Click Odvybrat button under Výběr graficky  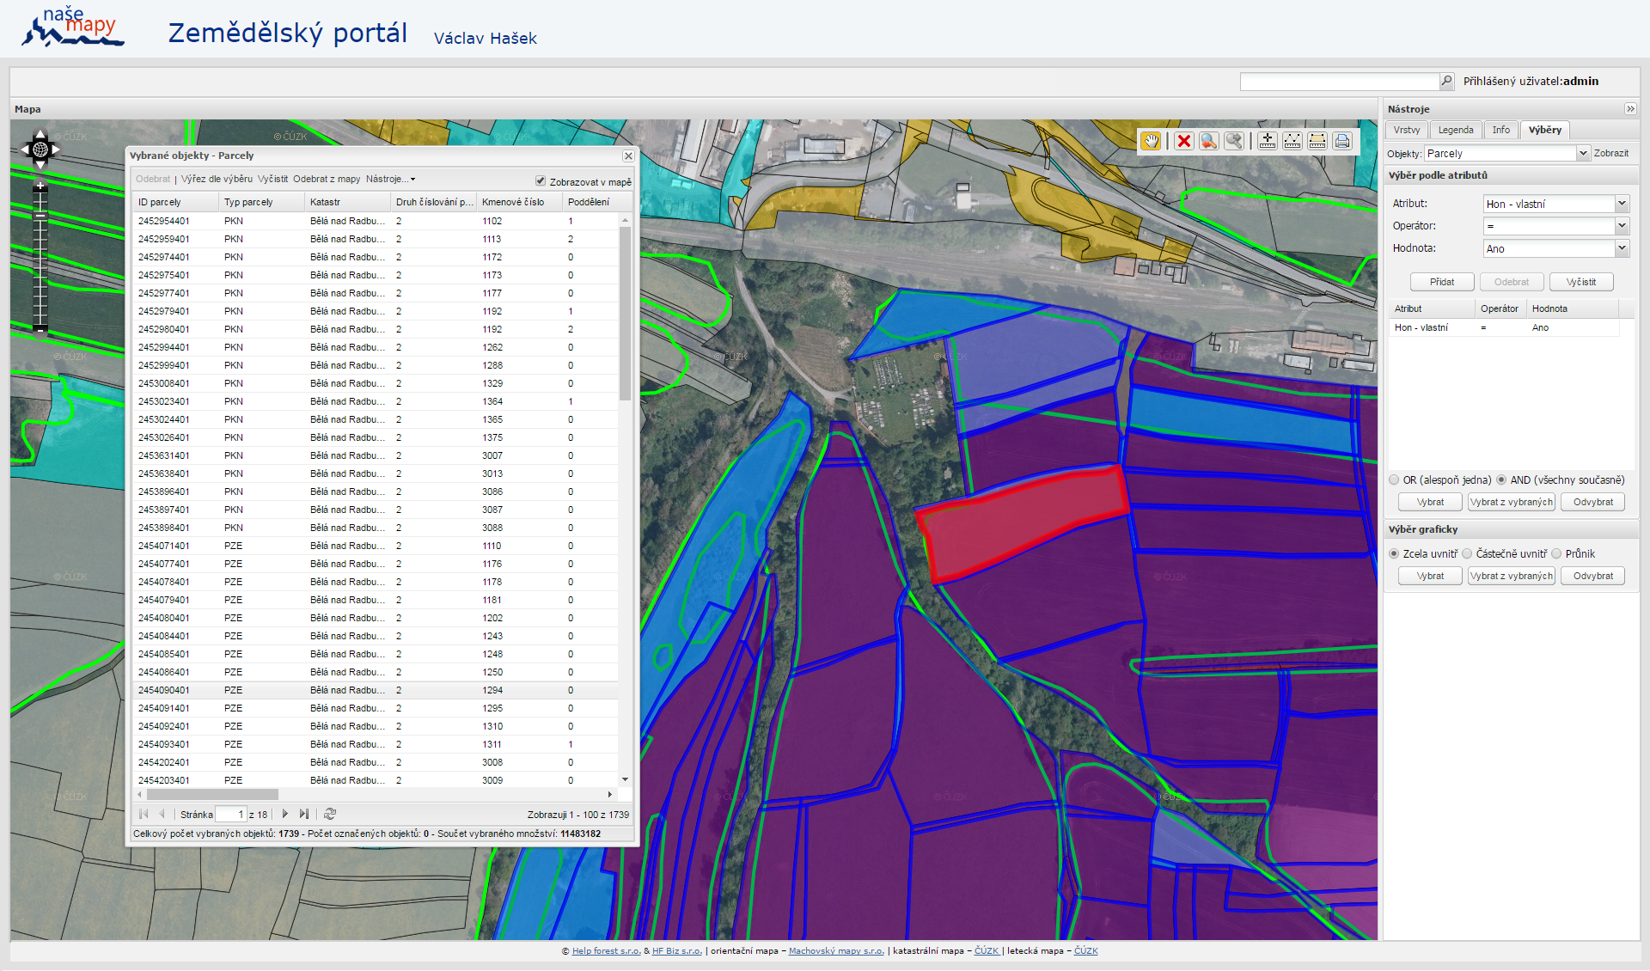click(1593, 576)
